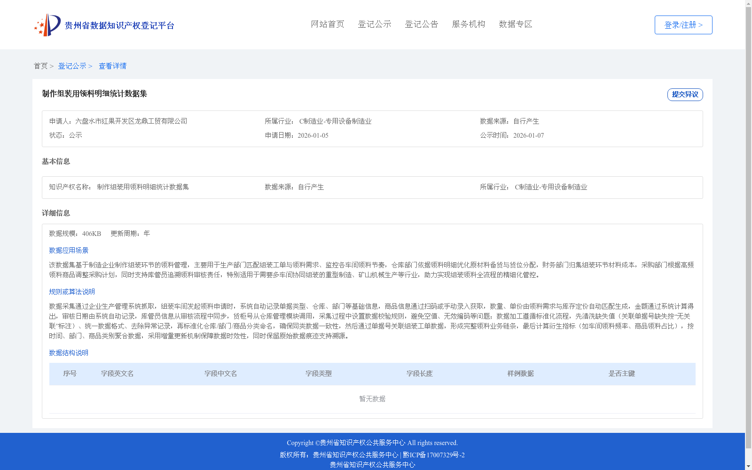Select 服务机构 in the top navigation
The image size is (752, 470).
469,24
